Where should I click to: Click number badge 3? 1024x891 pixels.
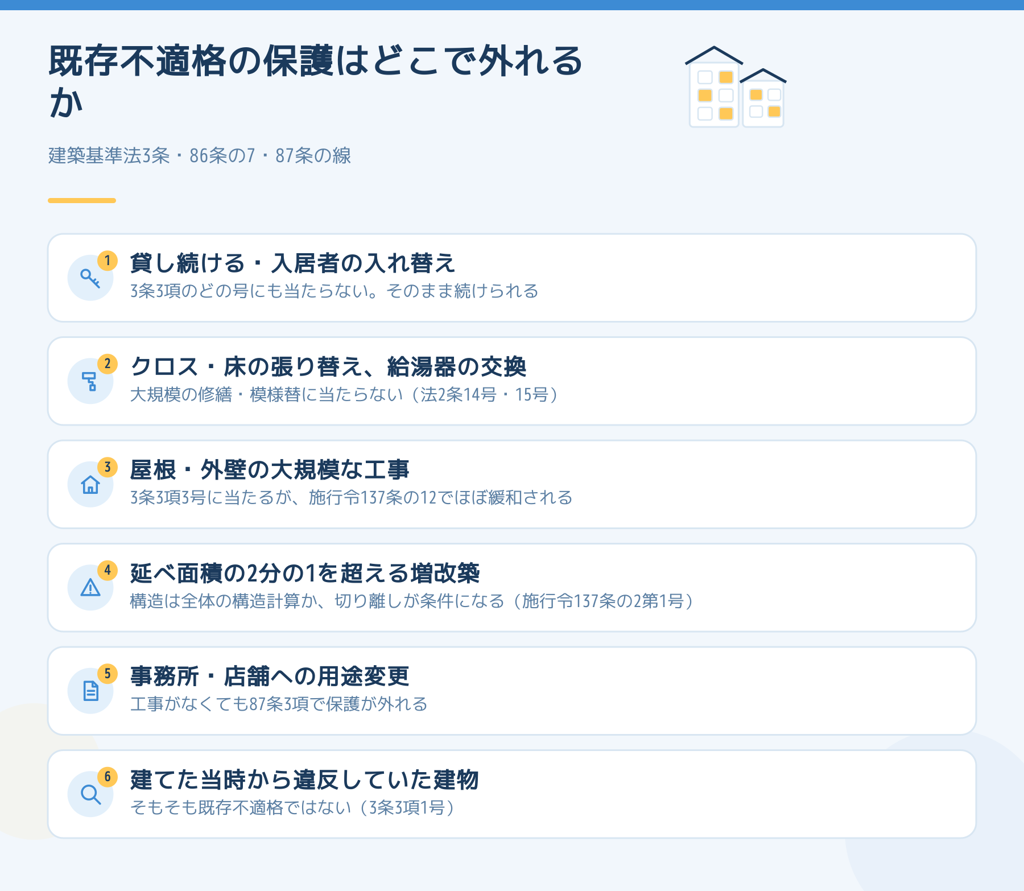point(108,467)
